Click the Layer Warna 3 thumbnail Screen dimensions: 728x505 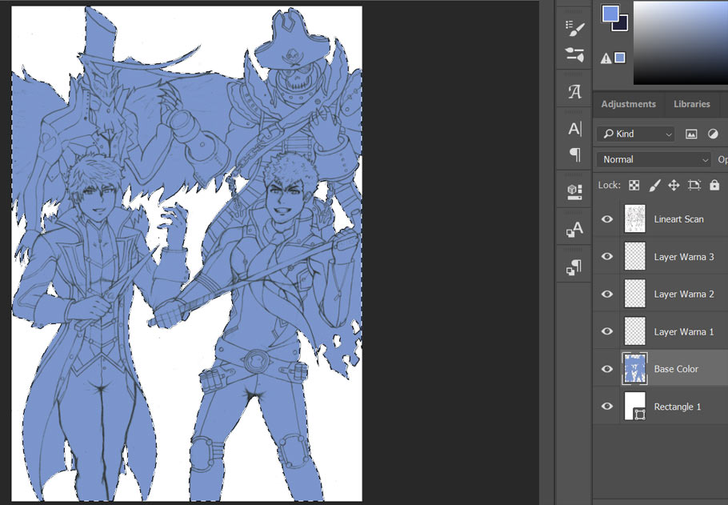coord(634,256)
